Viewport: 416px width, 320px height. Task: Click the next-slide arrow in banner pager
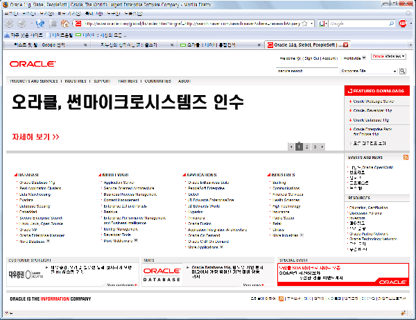pos(322,146)
